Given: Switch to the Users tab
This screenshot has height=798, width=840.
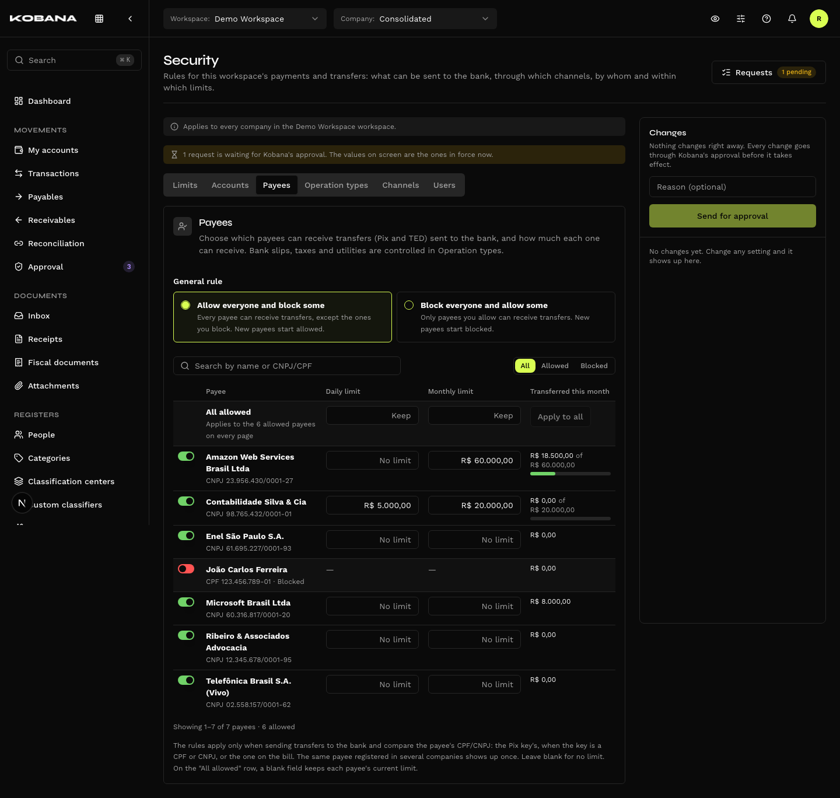Looking at the screenshot, I should (444, 185).
